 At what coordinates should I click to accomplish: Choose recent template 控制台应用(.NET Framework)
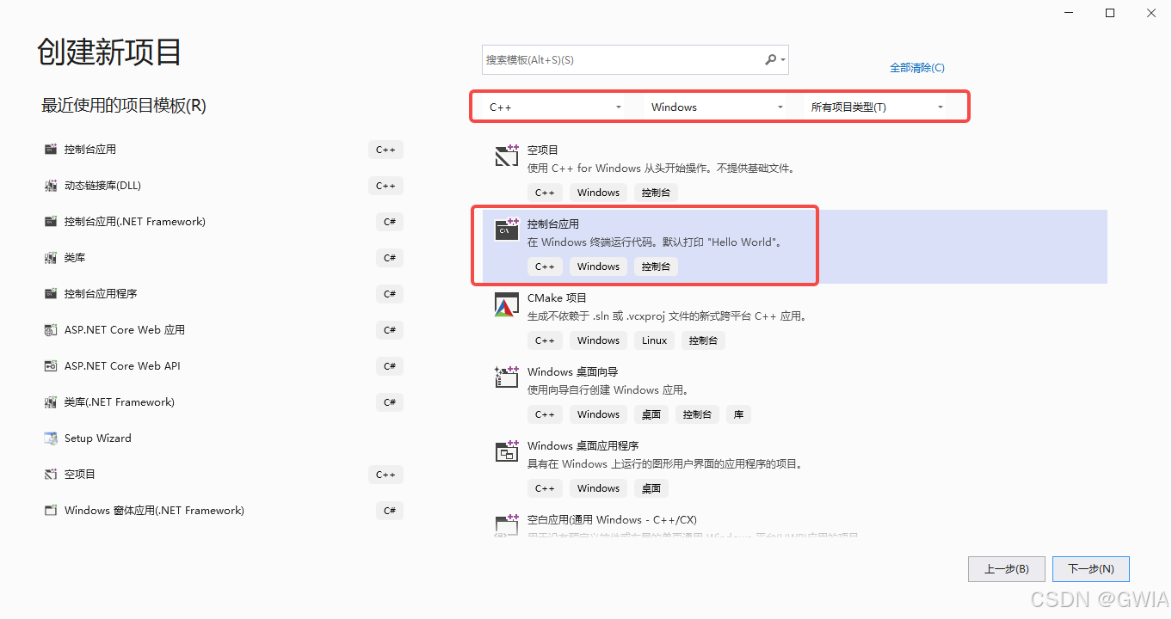pyautogui.click(x=135, y=222)
